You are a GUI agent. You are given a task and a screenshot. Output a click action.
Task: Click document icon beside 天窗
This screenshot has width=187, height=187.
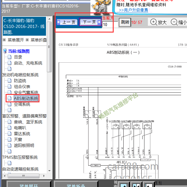(x=10, y=140)
